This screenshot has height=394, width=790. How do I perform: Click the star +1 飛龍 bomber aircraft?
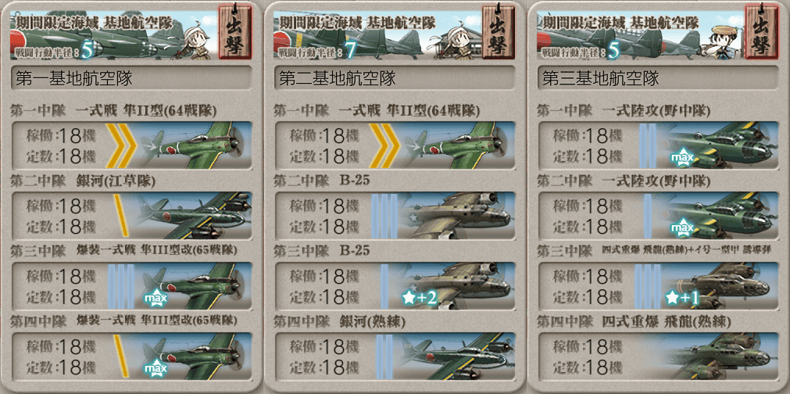[x=720, y=285]
